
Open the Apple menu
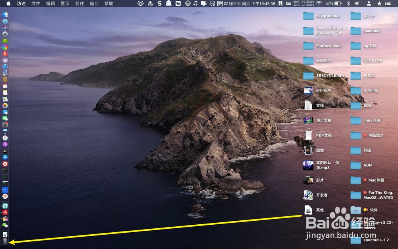pos(8,3)
